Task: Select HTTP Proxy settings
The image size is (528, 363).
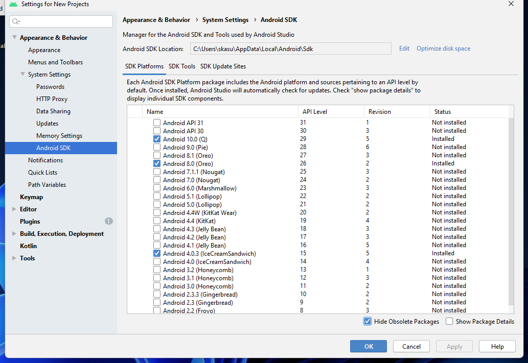Action: [x=52, y=99]
